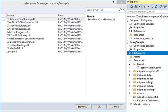This screenshot has height=112, width=168.
Task: Click the Path cell of TutoShowCaseBinding.dll row
Action: (70, 19)
